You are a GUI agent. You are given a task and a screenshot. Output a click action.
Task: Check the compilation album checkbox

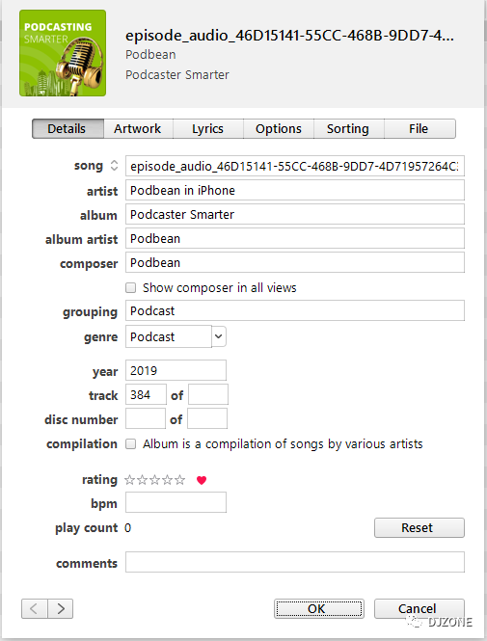coord(130,444)
